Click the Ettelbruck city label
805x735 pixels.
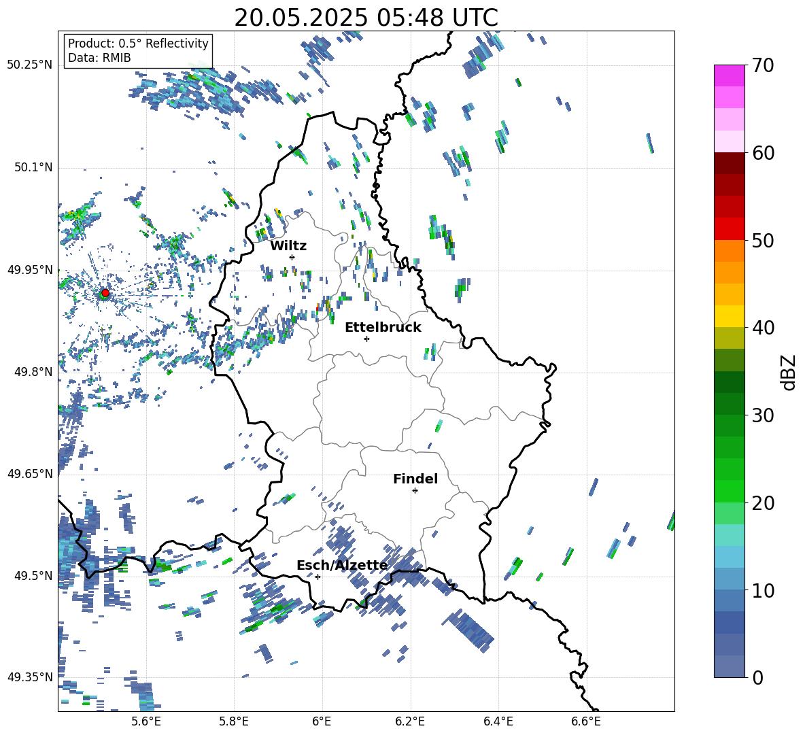[383, 328]
